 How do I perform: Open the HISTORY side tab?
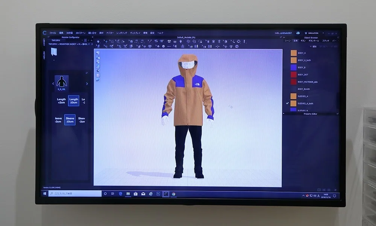(x=44, y=55)
